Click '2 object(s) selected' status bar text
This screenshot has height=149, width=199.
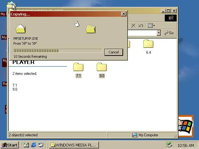(23, 135)
